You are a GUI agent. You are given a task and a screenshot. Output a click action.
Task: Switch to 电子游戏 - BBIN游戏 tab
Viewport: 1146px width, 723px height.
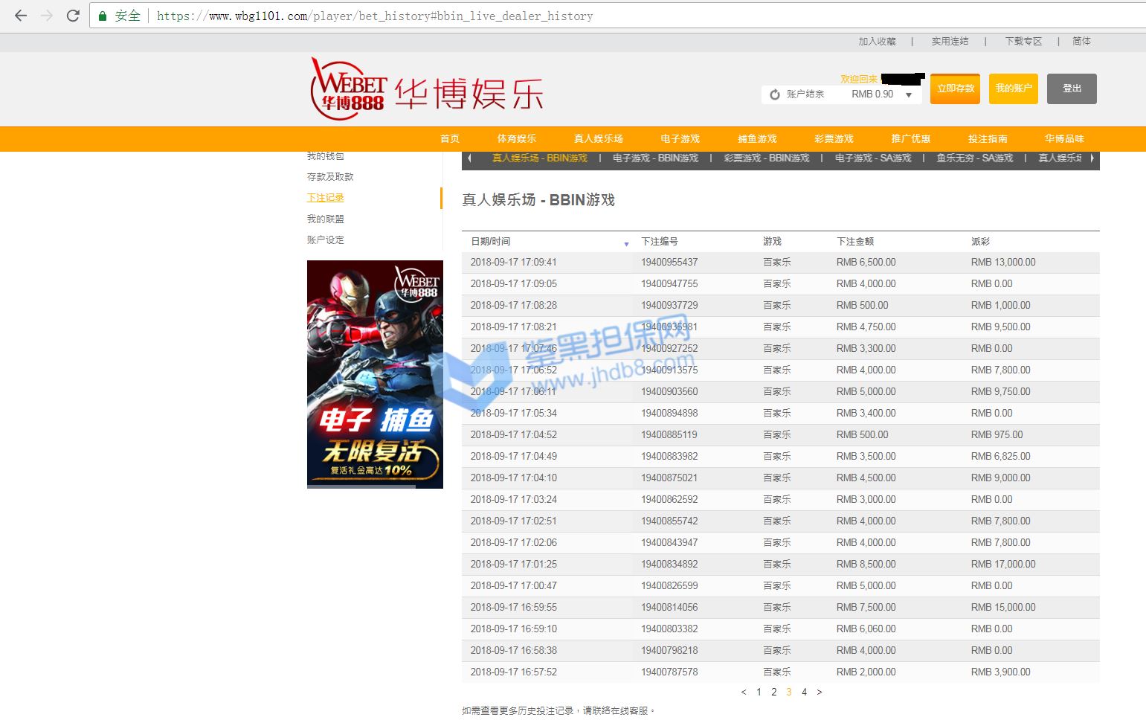point(655,158)
